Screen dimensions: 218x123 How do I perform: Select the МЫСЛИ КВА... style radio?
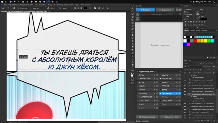pos(160,79)
